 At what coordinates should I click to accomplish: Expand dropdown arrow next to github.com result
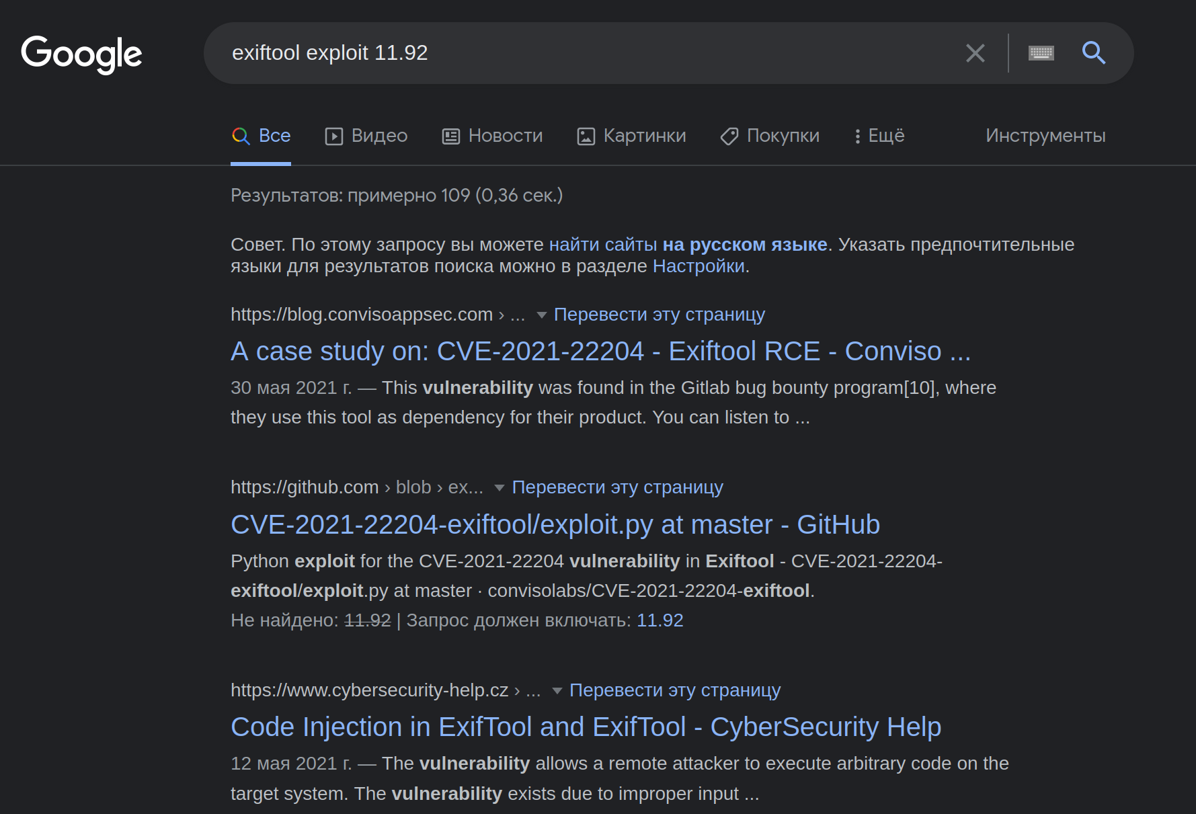coord(499,488)
